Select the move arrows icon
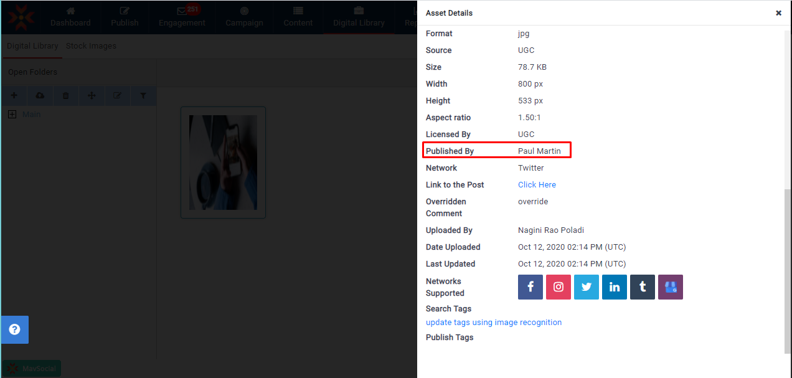This screenshot has width=792, height=378. (92, 96)
